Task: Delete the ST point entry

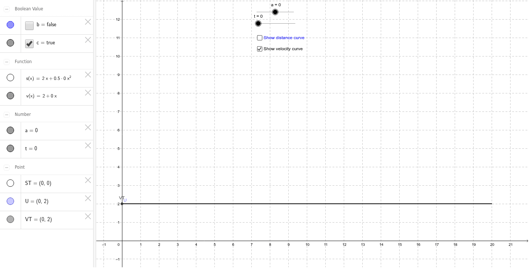Action: click(88, 180)
